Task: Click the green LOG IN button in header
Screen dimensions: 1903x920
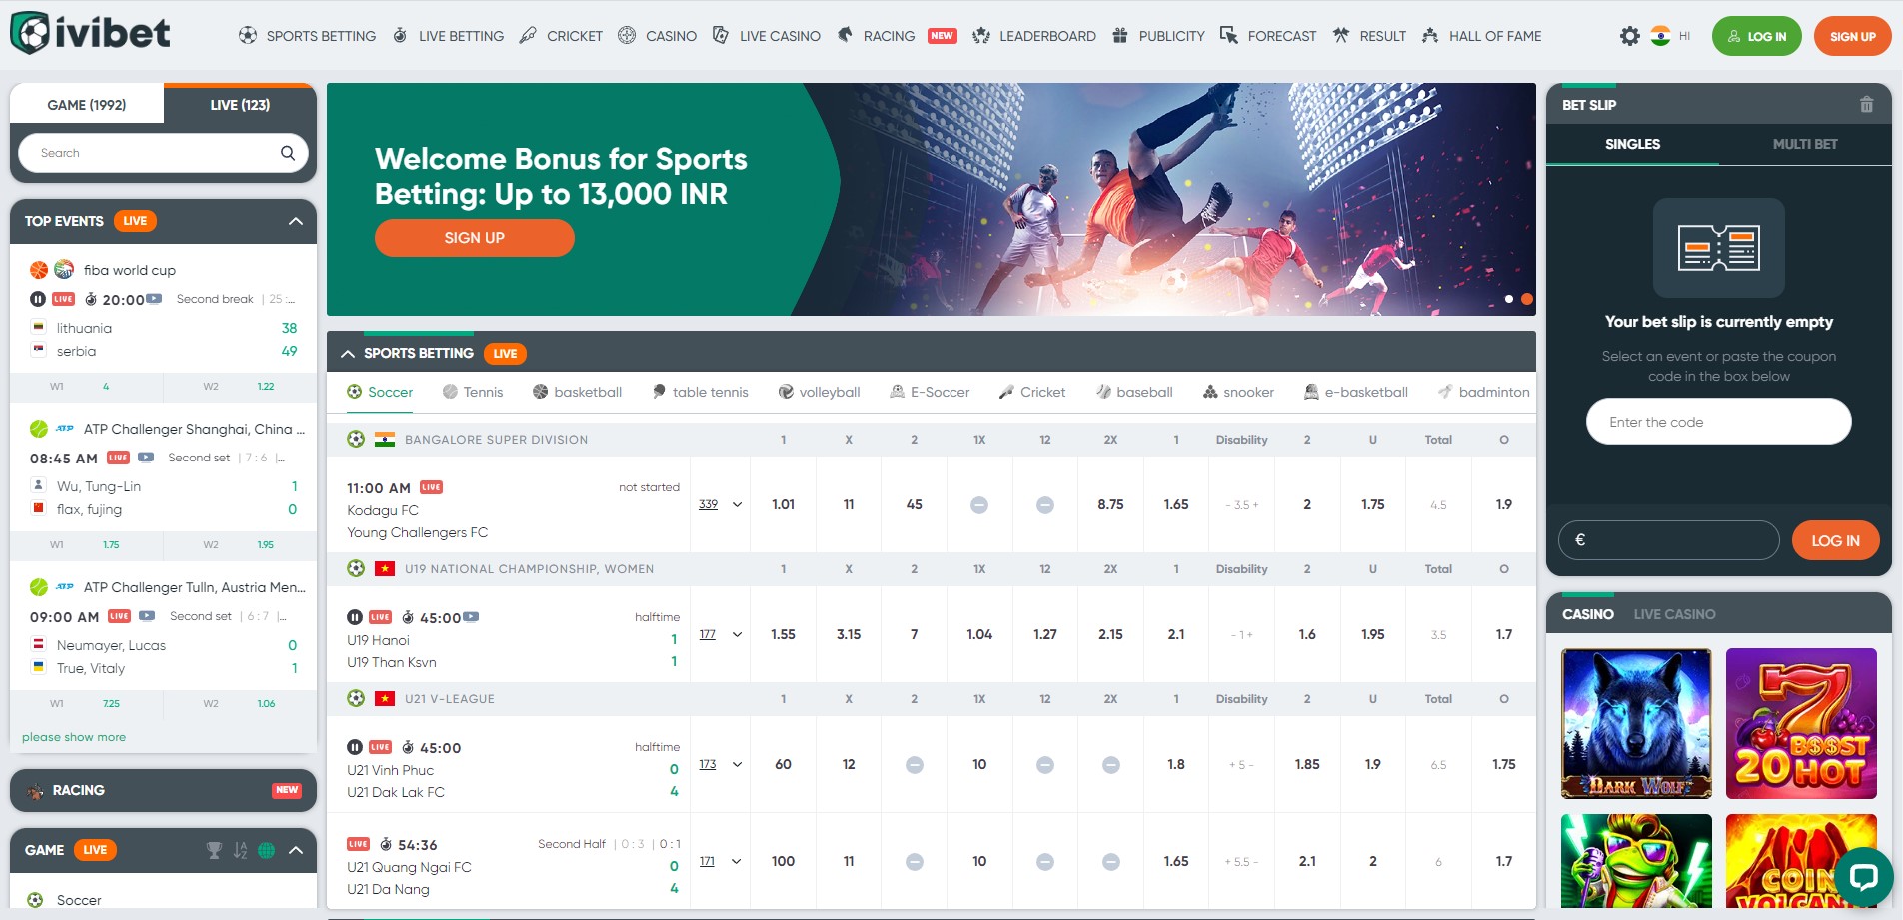Action: [1756, 36]
